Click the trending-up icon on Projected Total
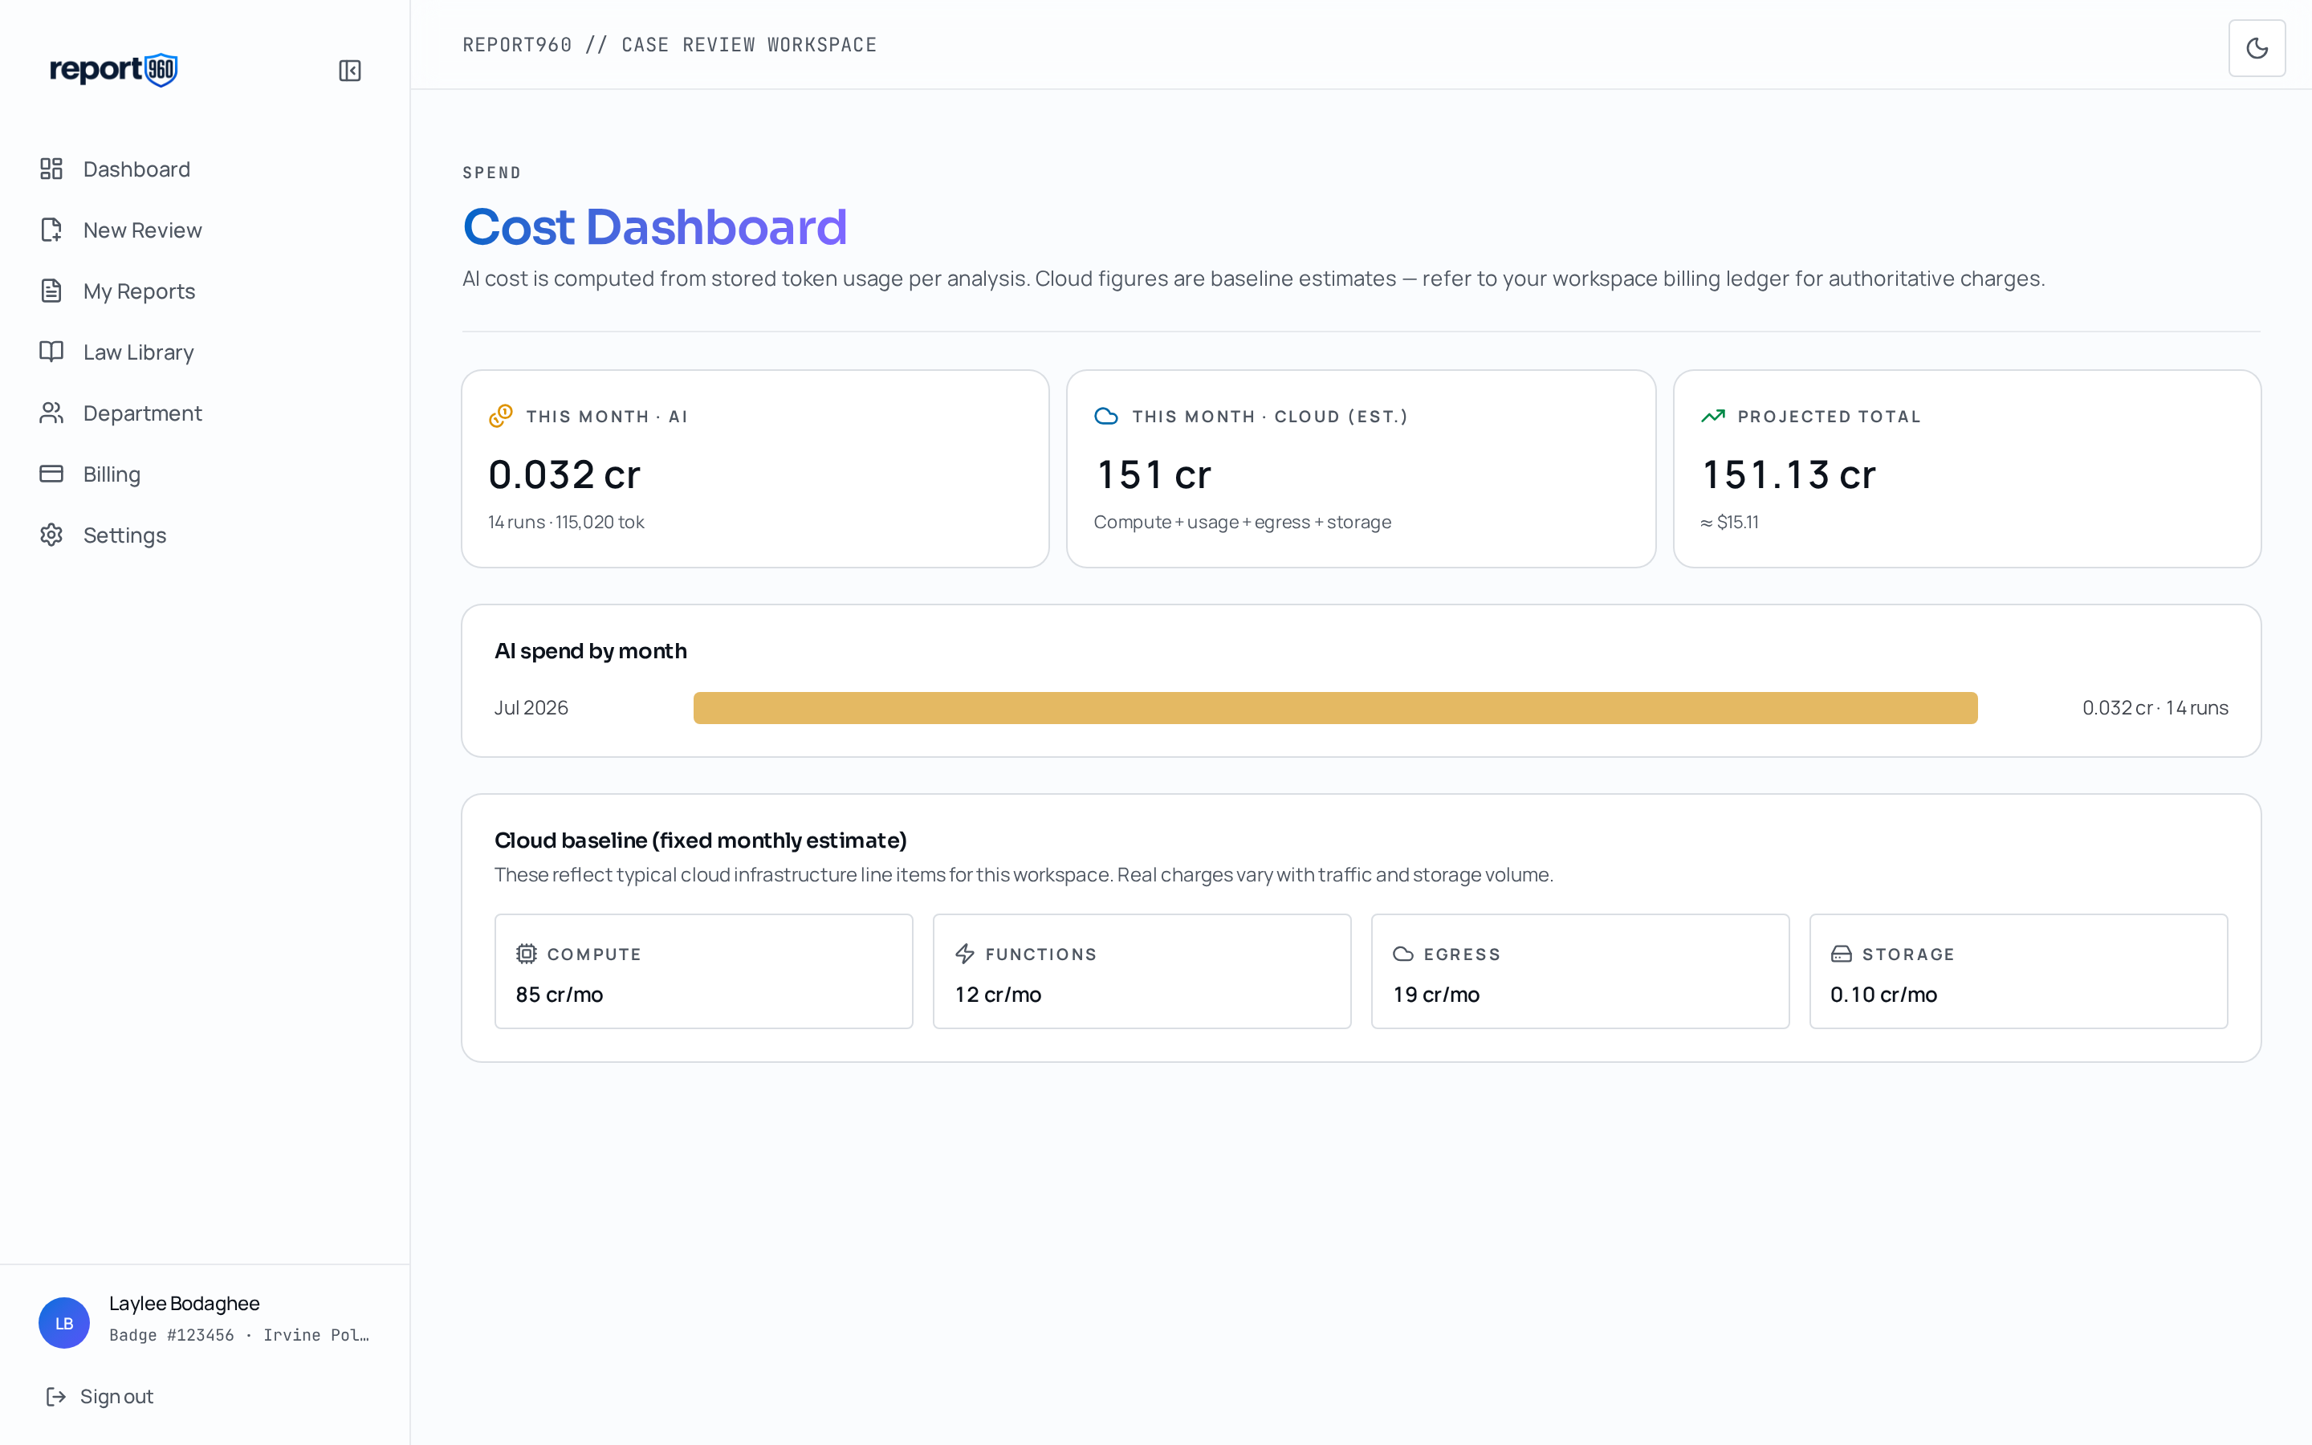Image resolution: width=2312 pixels, height=1445 pixels. (x=1713, y=416)
